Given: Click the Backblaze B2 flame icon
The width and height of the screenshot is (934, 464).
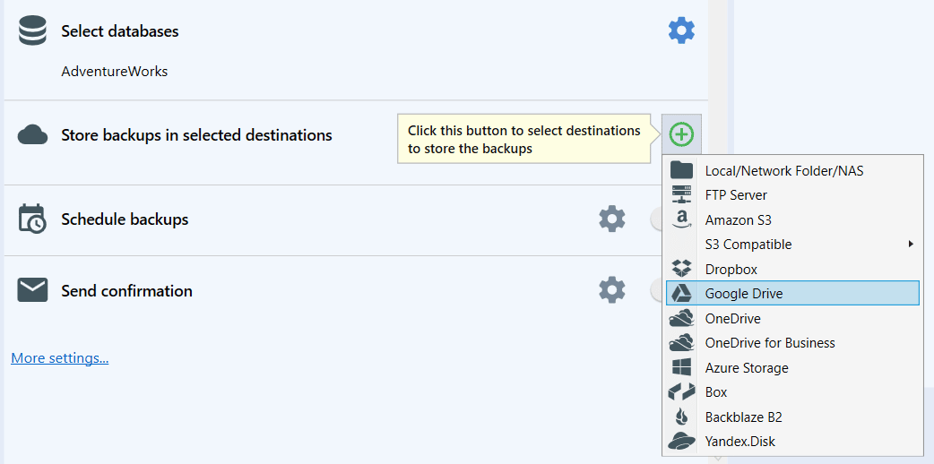Looking at the screenshot, I should coord(681,417).
